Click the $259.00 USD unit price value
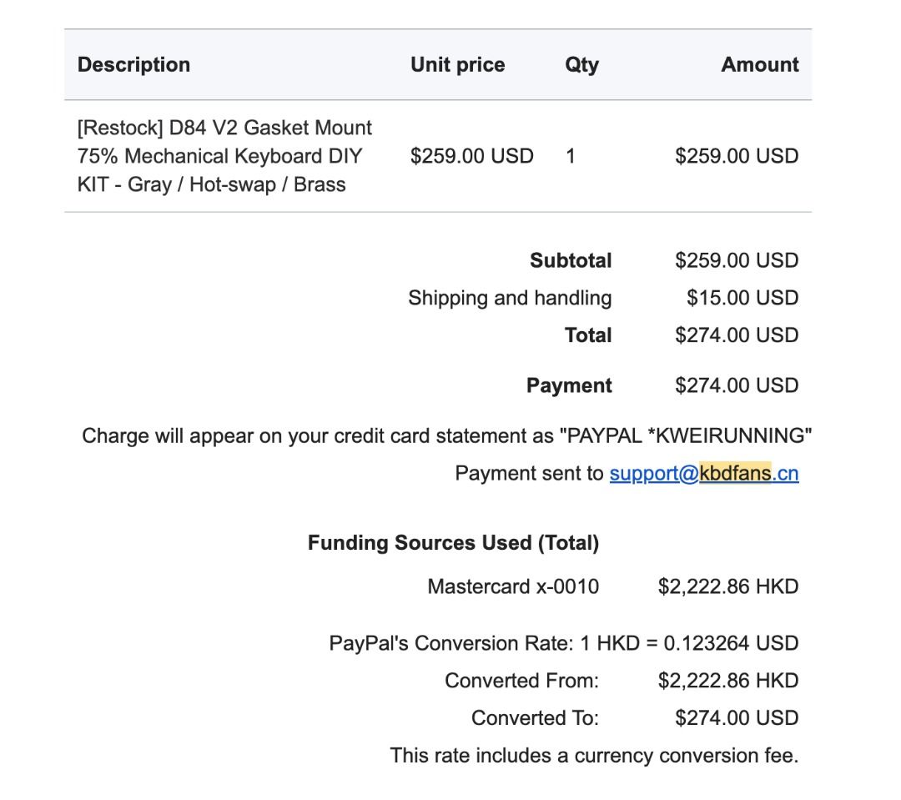Screen dimensions: 901x800 tap(471, 156)
